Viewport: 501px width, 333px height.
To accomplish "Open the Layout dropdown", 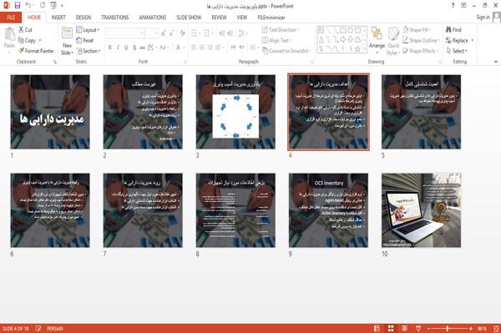I will tap(88, 30).
